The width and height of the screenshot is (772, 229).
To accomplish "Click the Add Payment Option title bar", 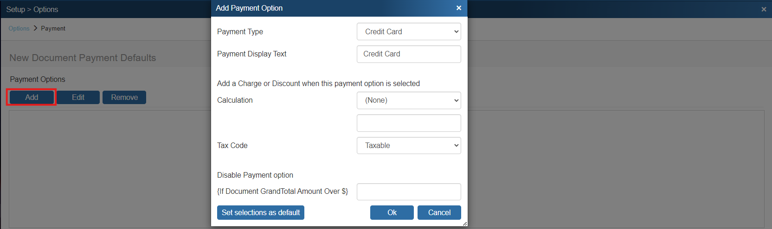I will pyautogui.click(x=325, y=8).
